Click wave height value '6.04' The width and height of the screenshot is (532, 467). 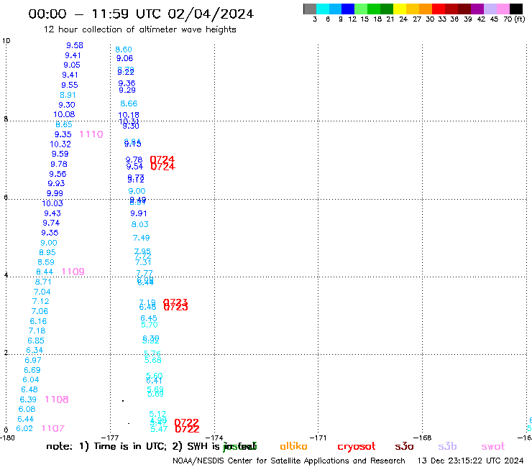(31, 379)
